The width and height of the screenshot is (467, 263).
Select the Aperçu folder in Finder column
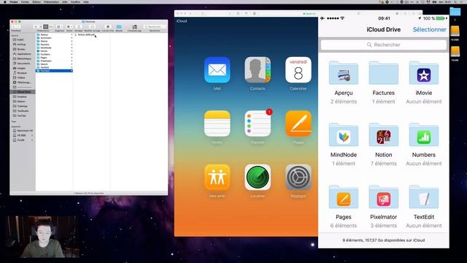(x=54, y=34)
